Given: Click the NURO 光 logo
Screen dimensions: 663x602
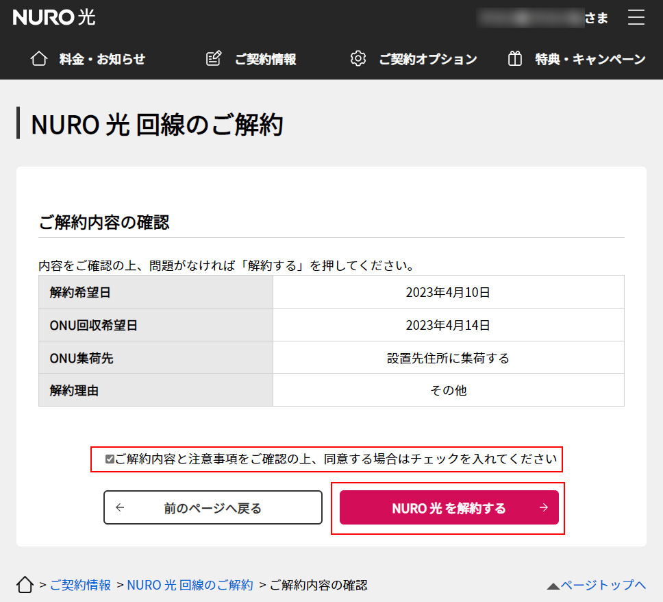Looking at the screenshot, I should coord(54,18).
